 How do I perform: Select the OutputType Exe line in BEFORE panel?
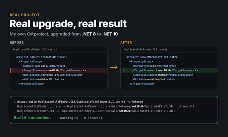pyautogui.click(x=44, y=66)
